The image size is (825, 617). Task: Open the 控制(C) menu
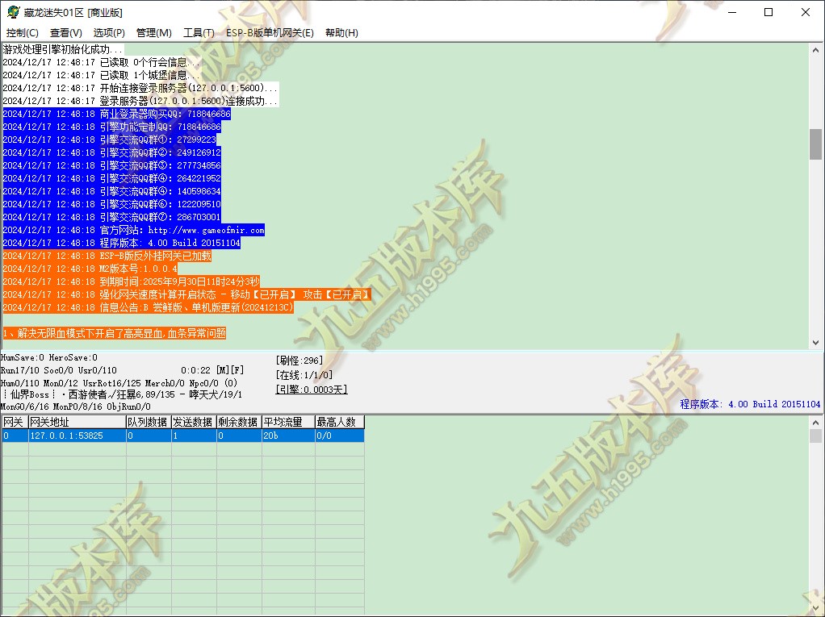click(x=22, y=32)
